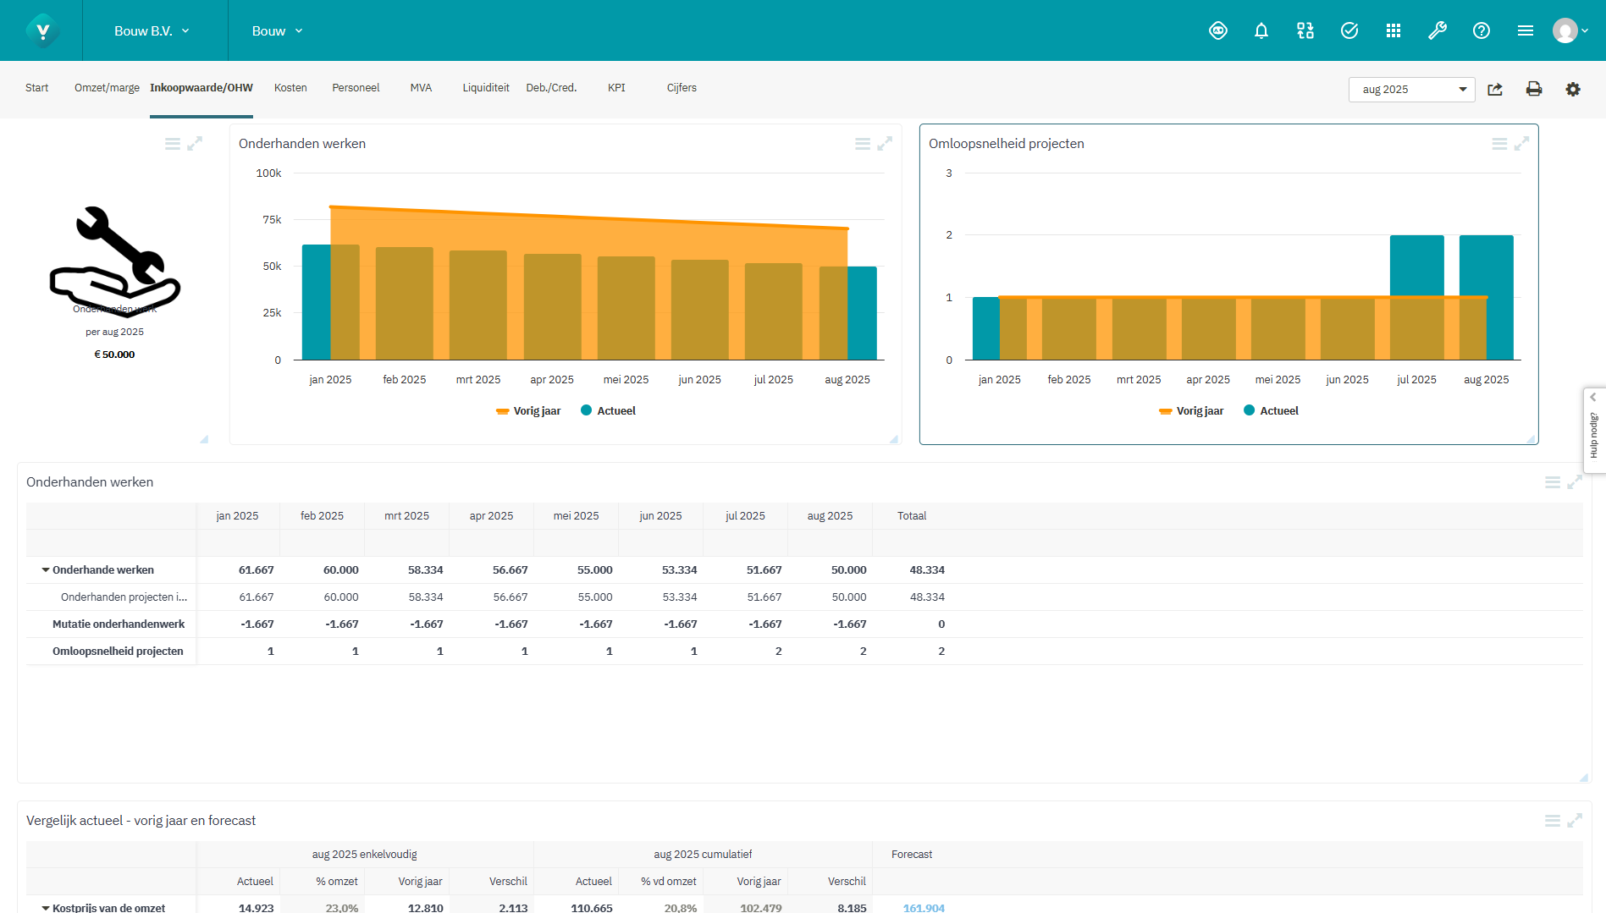This screenshot has width=1606, height=913.
Task: Click the share export icon
Action: pos(1495,90)
